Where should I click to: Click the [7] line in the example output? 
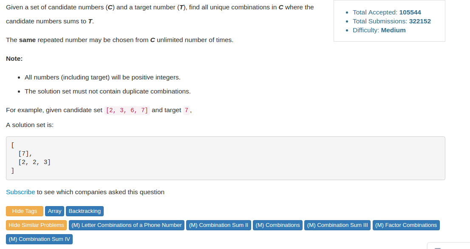click(x=25, y=154)
